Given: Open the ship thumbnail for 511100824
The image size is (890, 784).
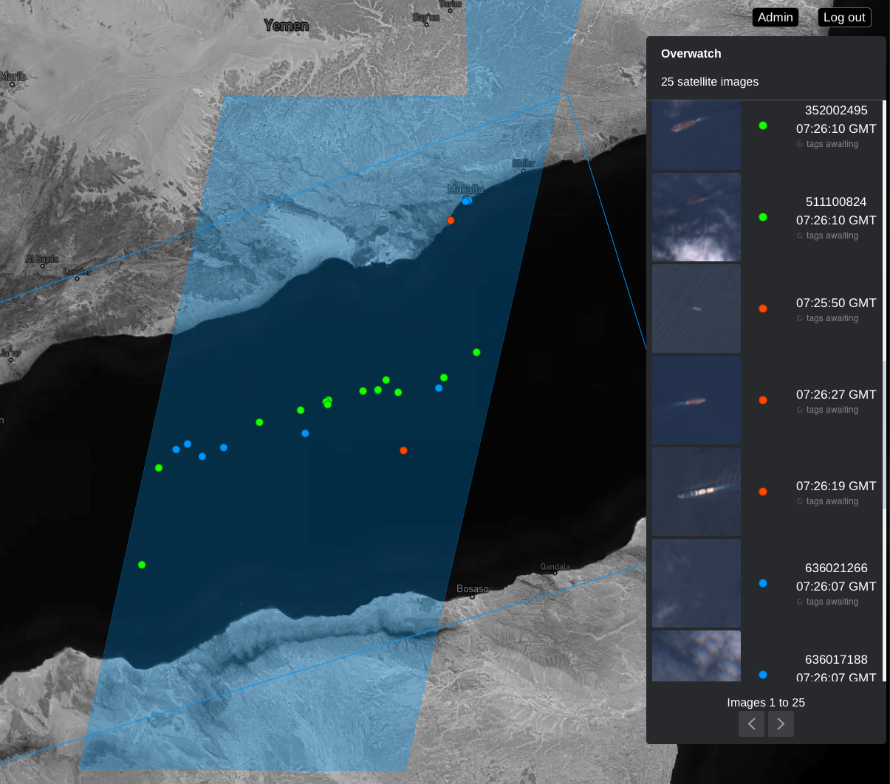Looking at the screenshot, I should [x=696, y=217].
